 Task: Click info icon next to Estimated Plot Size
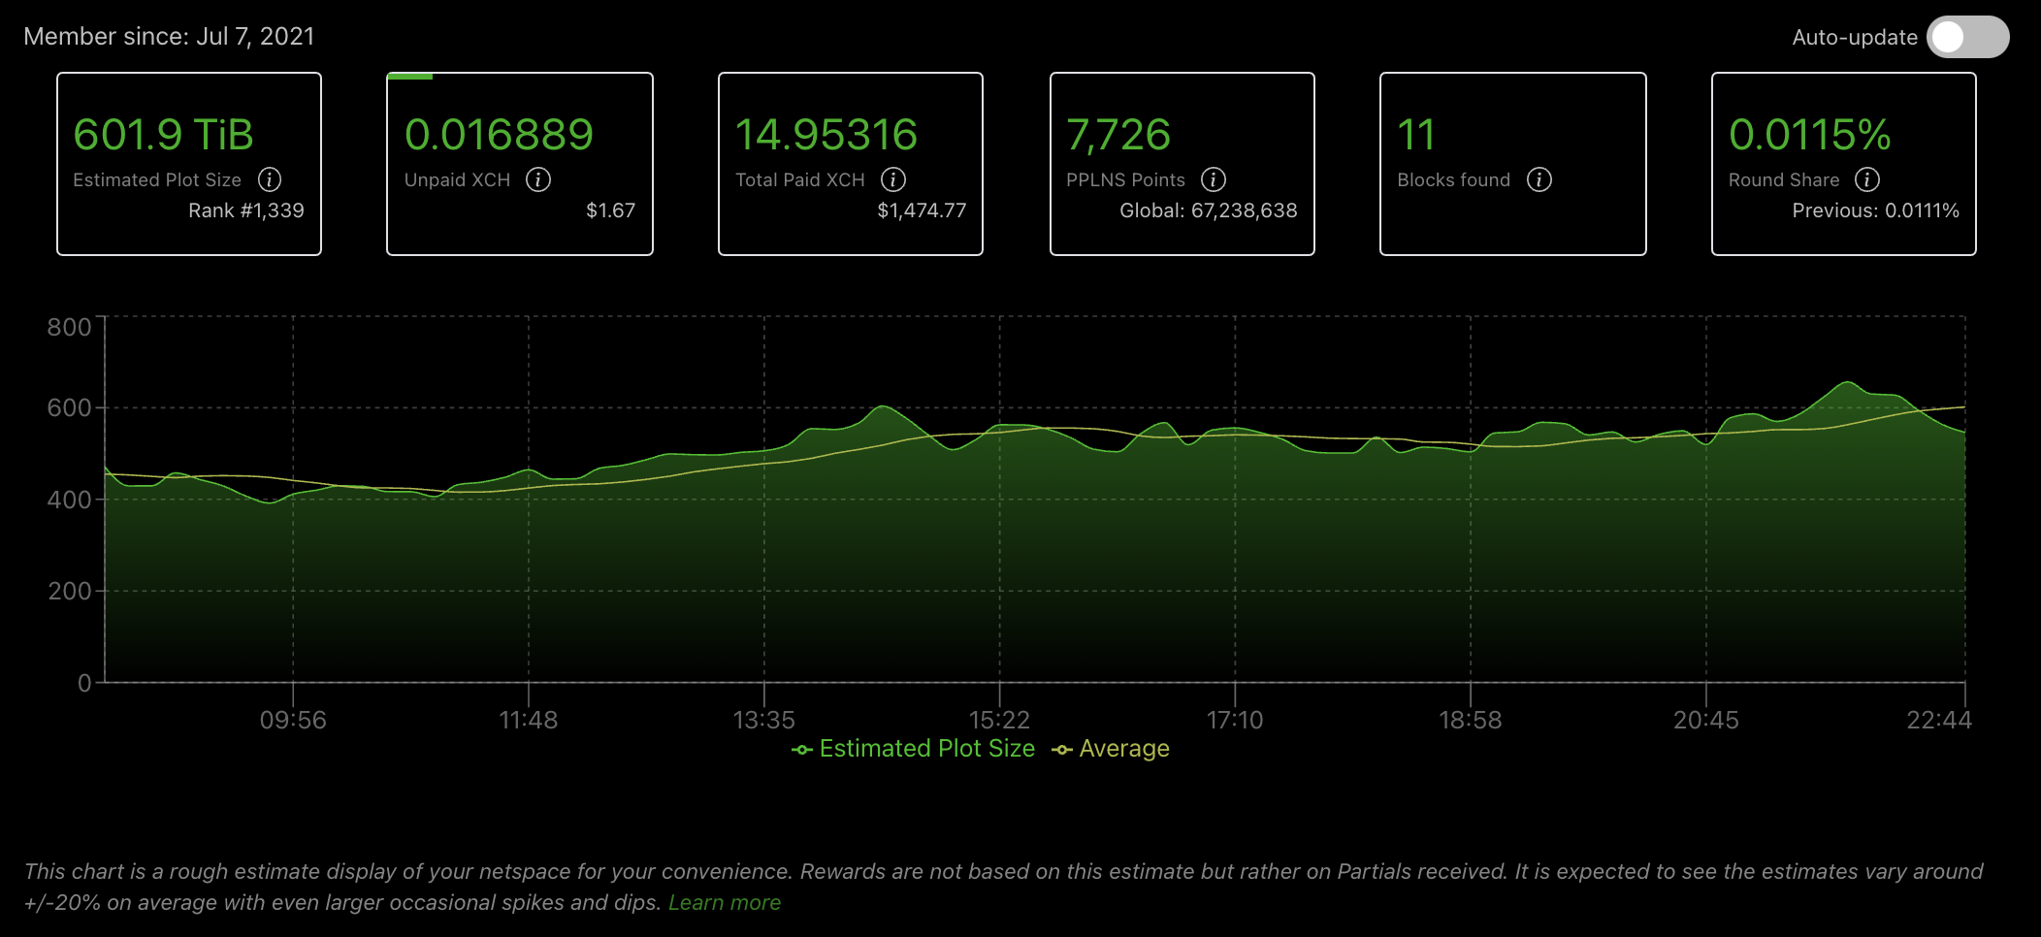click(270, 179)
